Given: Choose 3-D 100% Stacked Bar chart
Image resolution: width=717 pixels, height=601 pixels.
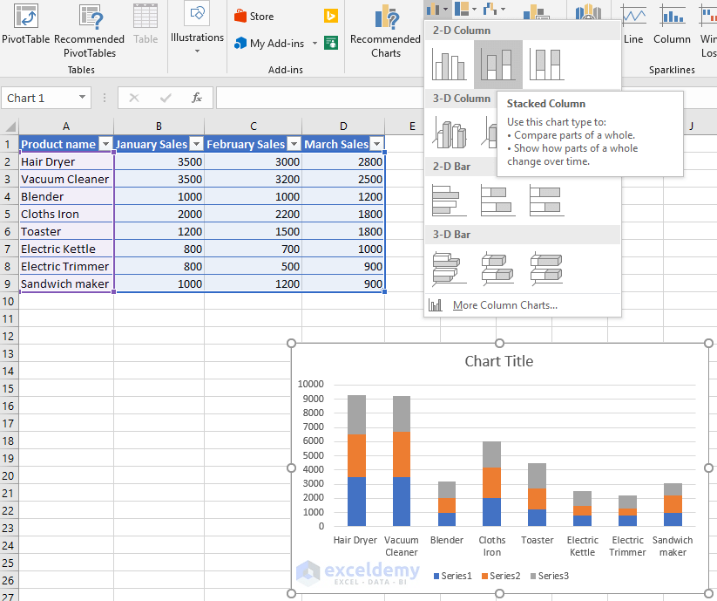Looking at the screenshot, I should pos(546,269).
